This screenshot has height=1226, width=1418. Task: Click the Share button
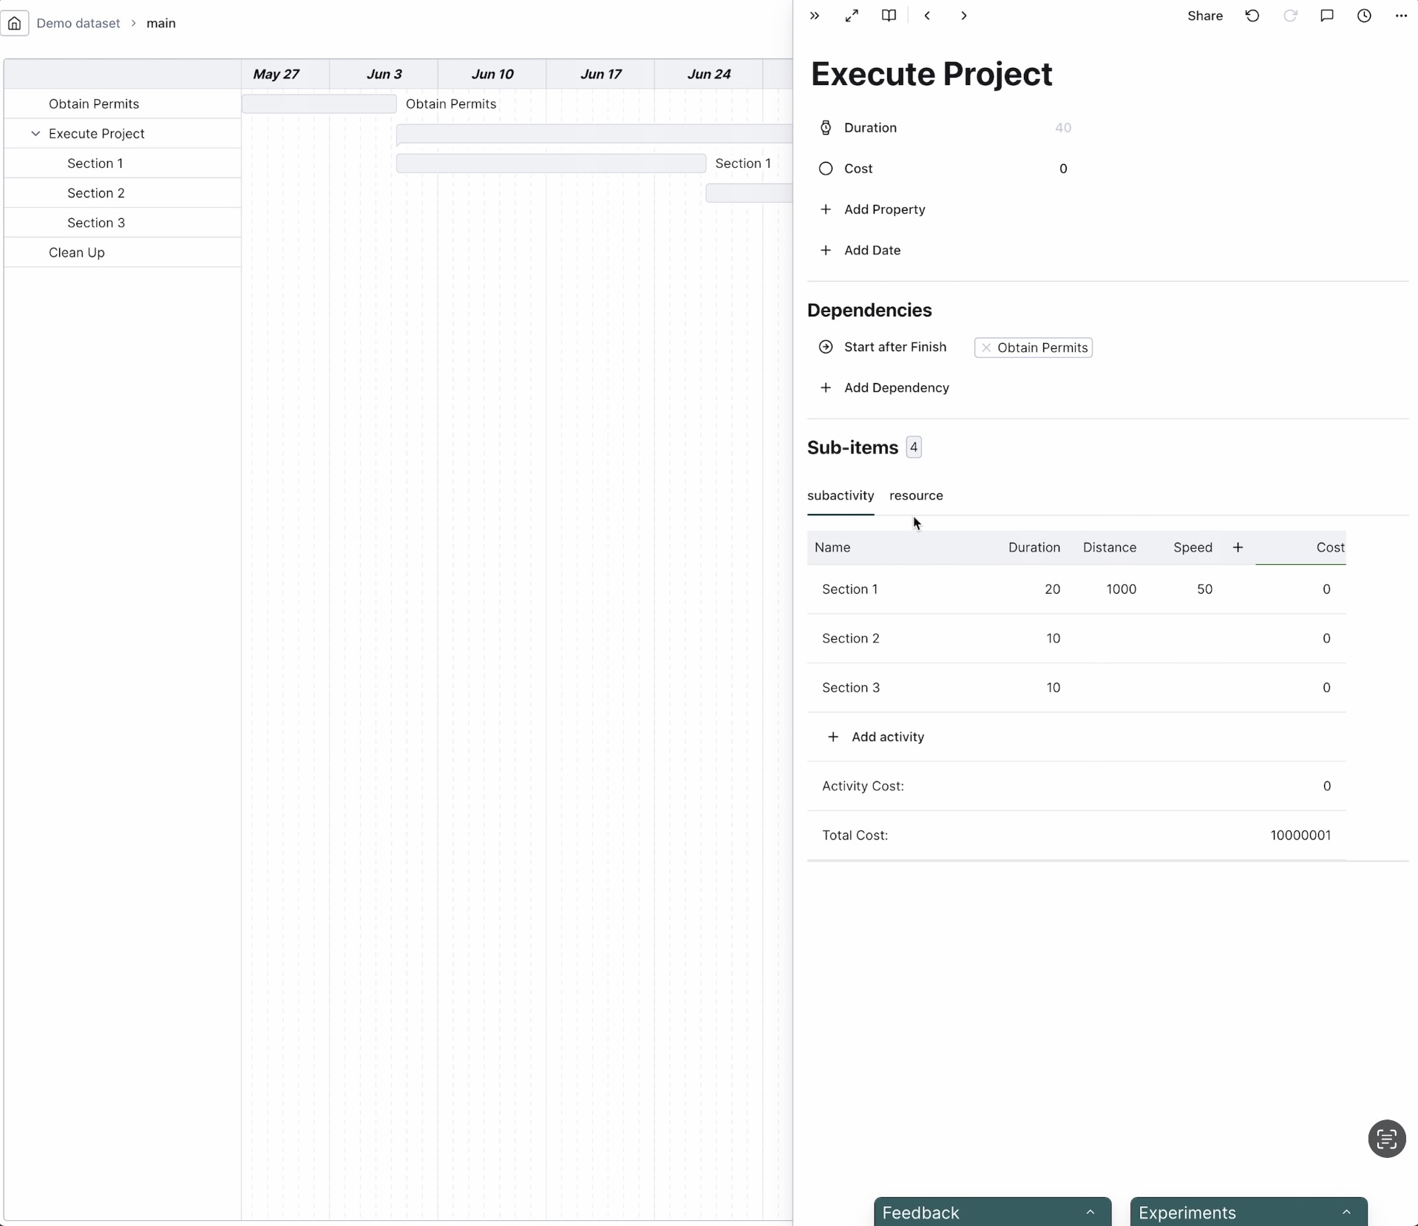tap(1204, 16)
